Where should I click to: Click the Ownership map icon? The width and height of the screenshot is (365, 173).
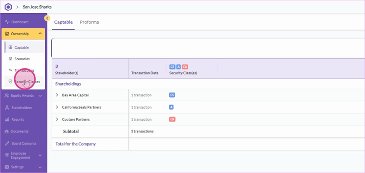coord(7,34)
